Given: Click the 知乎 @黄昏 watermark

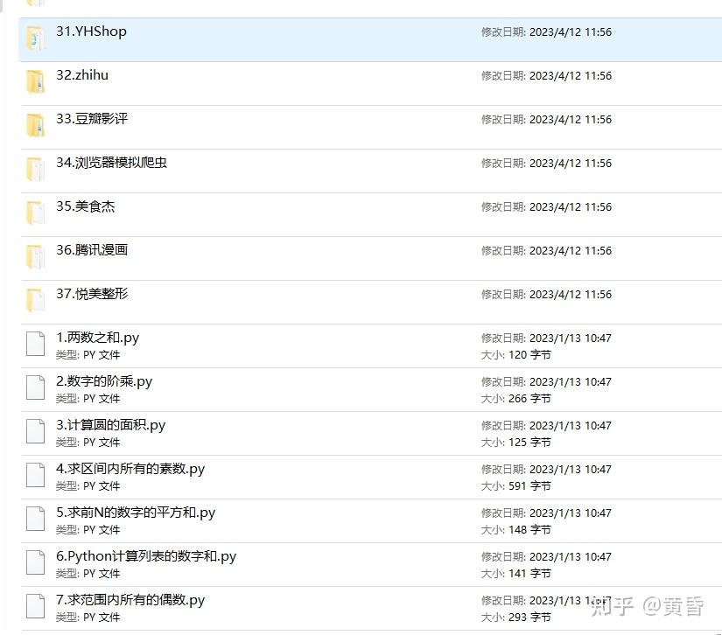Looking at the screenshot, I should pyautogui.click(x=647, y=606).
